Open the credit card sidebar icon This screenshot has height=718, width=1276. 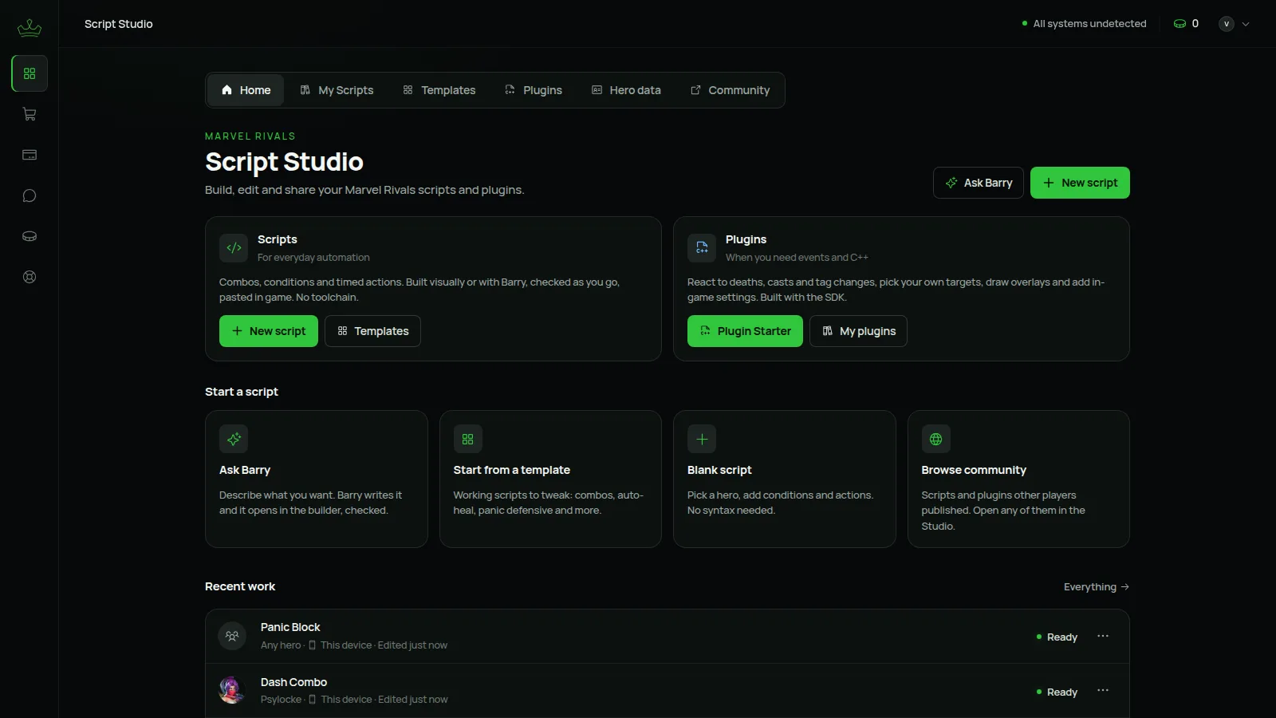pyautogui.click(x=30, y=155)
